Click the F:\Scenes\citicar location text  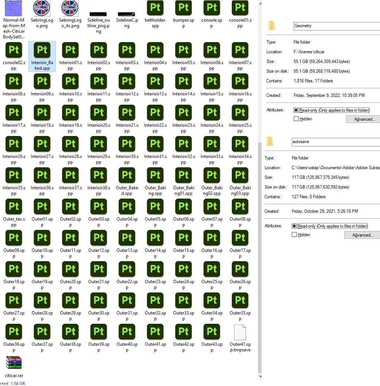click(x=309, y=52)
